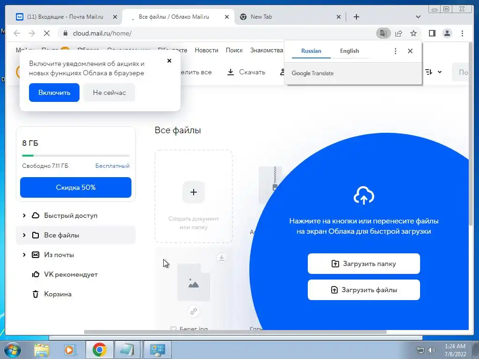Open the Windows Start button
This screenshot has height=359, width=479.
coord(12,350)
